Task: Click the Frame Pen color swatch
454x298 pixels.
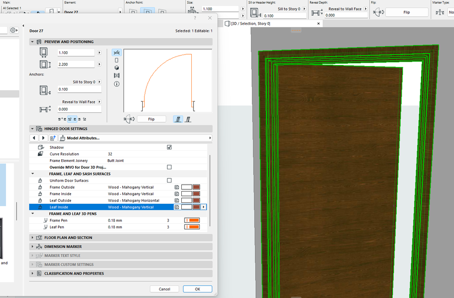Action: [192, 220]
